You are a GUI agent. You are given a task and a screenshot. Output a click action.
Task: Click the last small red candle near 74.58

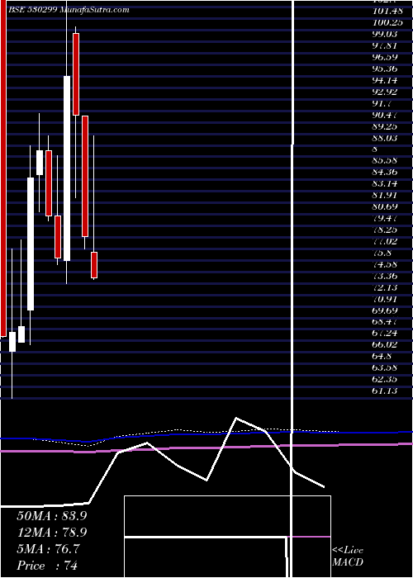(x=94, y=265)
